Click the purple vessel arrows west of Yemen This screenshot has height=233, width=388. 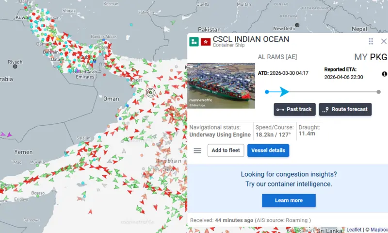tap(6, 134)
